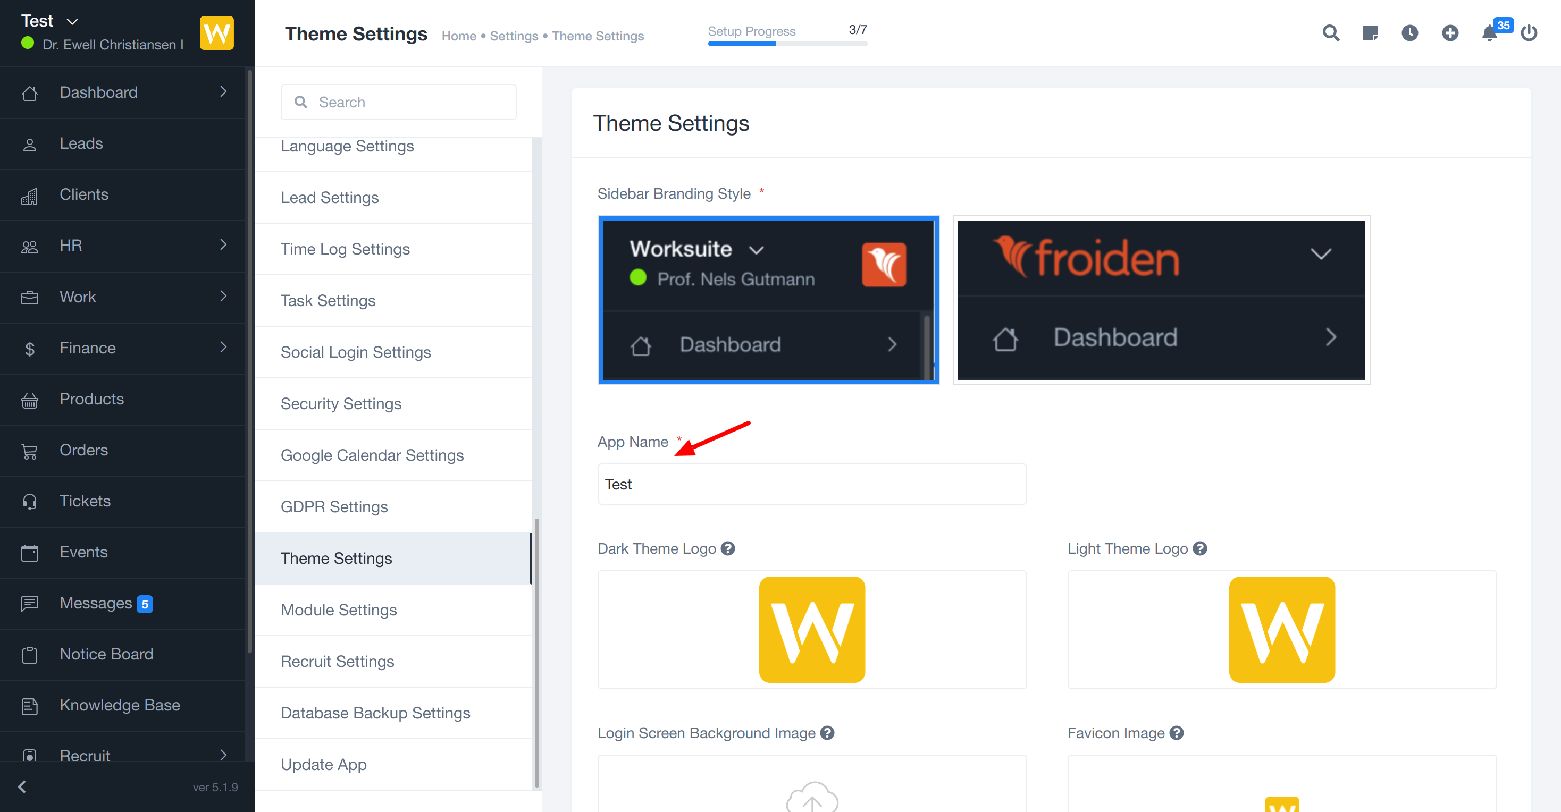Open Security Settings in settings list
This screenshot has height=812, width=1561.
[x=341, y=404]
